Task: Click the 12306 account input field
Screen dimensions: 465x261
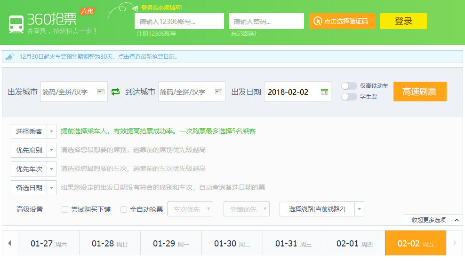Action: [179, 21]
